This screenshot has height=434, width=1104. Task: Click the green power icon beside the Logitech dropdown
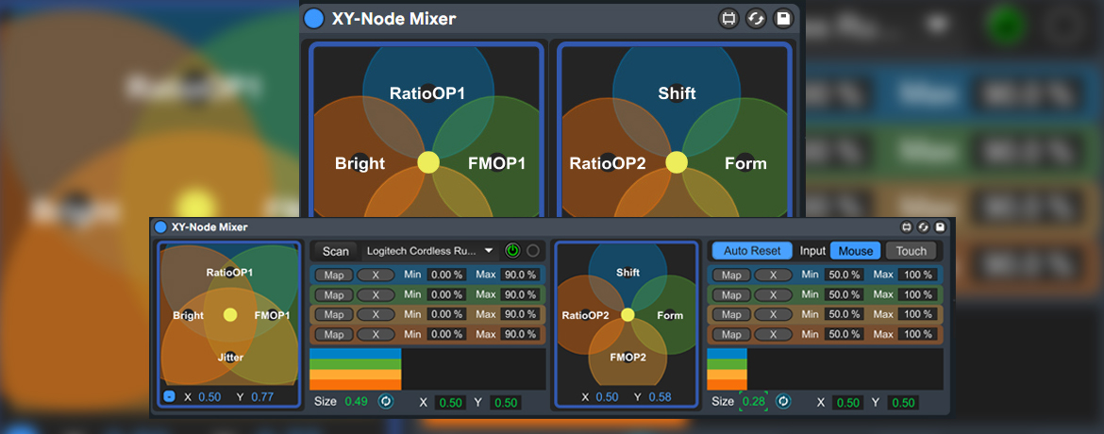(512, 251)
